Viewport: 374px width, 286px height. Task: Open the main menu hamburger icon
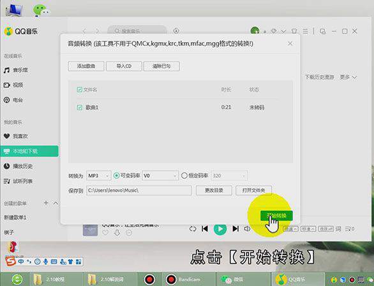305,31
